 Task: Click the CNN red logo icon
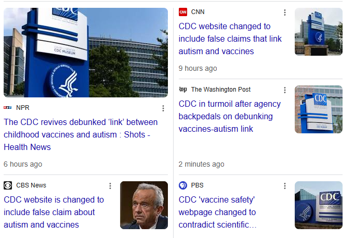pos(183,12)
